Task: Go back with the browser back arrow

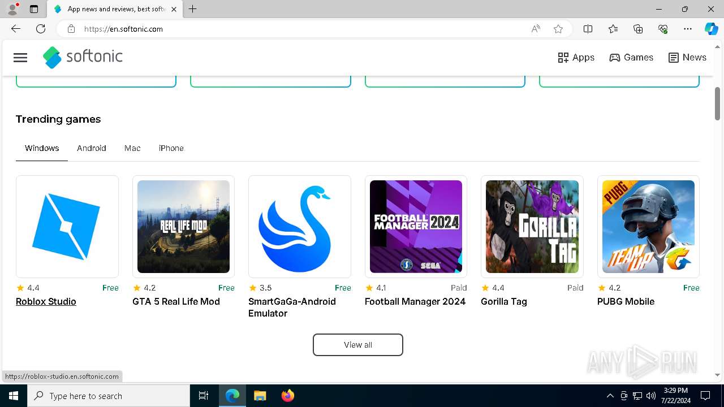Action: click(x=16, y=29)
